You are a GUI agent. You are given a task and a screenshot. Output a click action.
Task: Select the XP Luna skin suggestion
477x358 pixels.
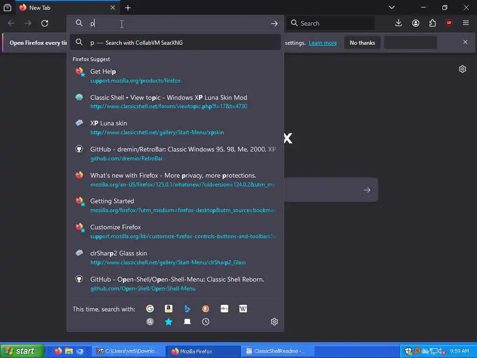[x=175, y=128]
